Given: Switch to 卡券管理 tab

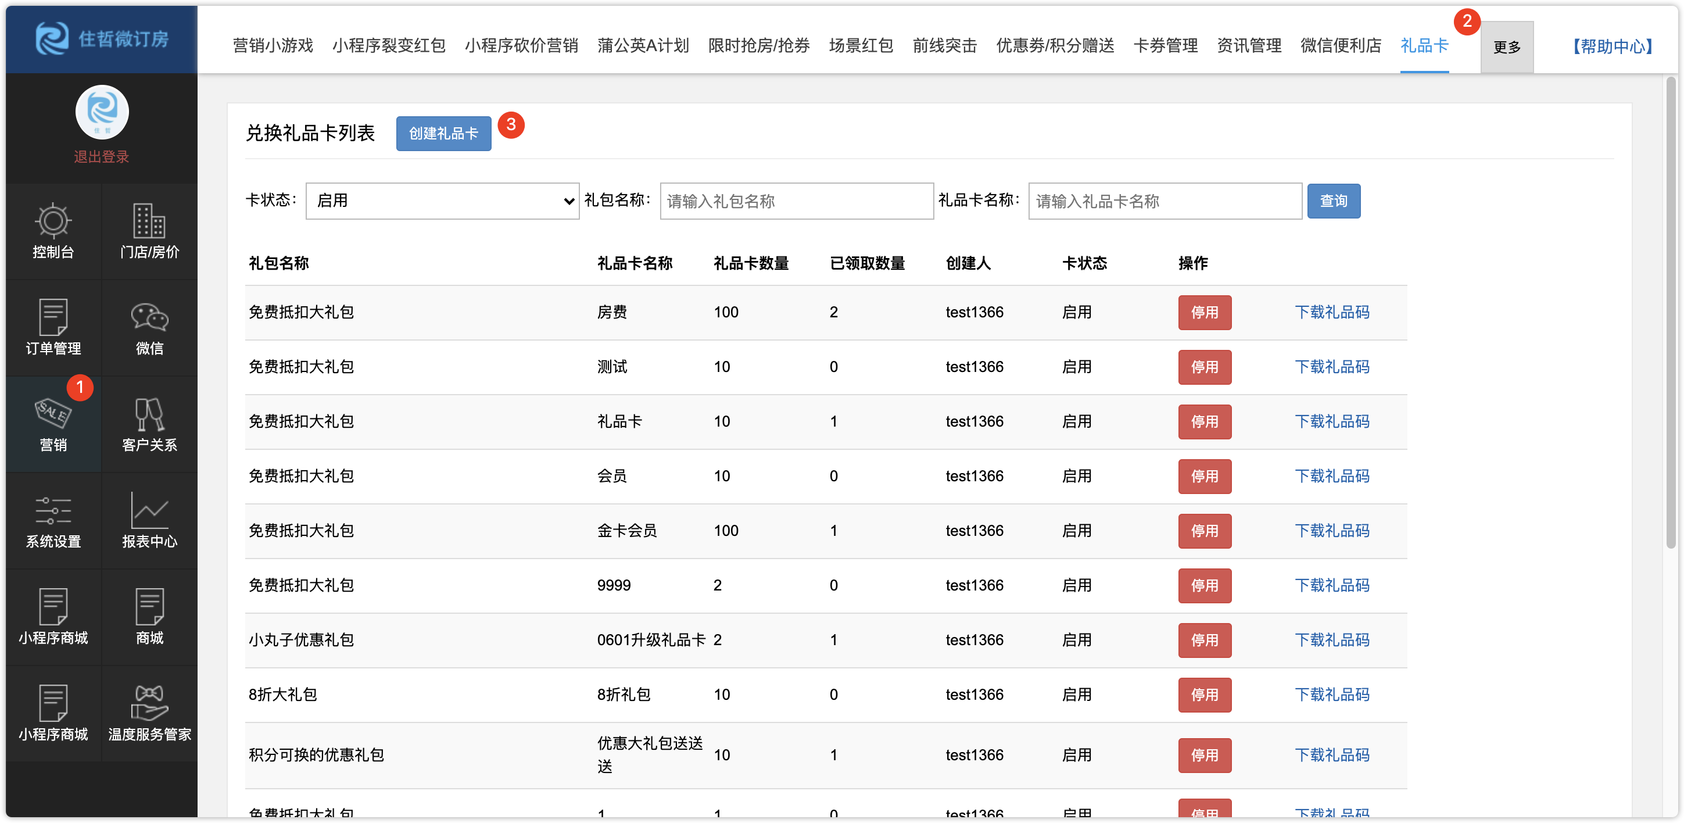Looking at the screenshot, I should pyautogui.click(x=1165, y=46).
